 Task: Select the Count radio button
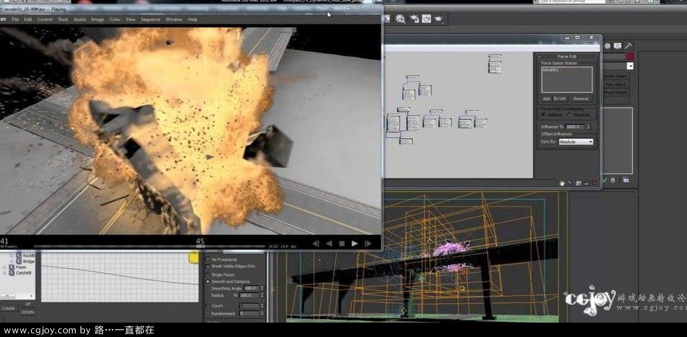[x=208, y=305]
